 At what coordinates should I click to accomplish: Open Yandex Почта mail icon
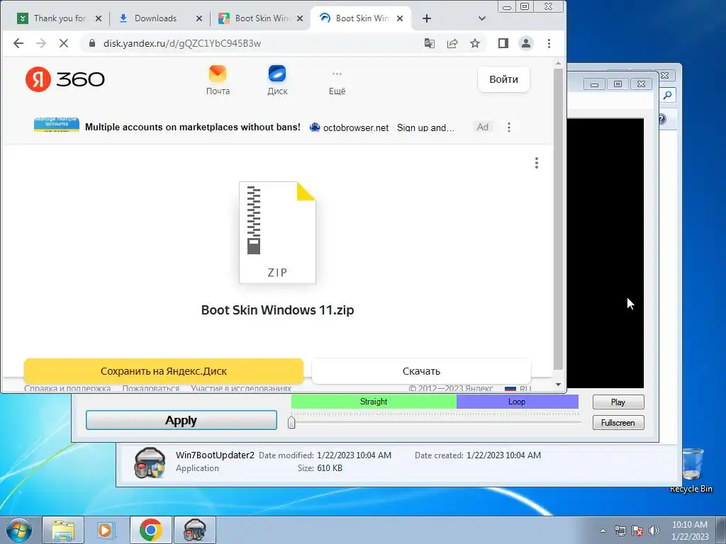(x=218, y=81)
